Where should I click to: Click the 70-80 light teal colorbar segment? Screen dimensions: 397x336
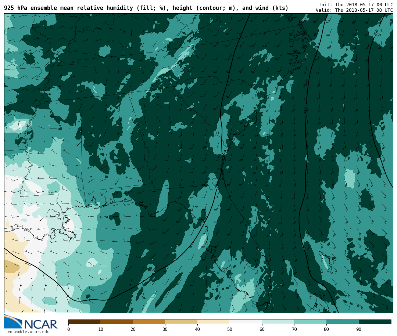(310, 322)
